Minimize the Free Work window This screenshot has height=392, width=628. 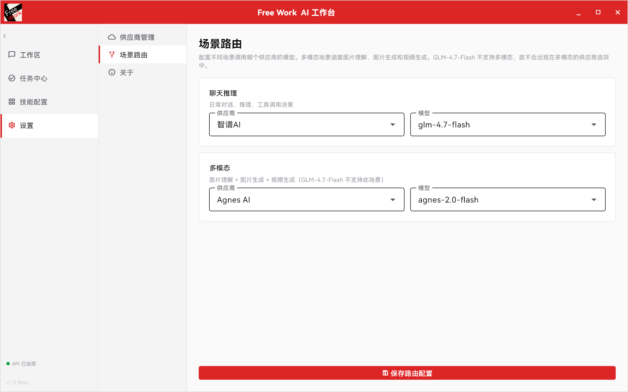coord(578,12)
